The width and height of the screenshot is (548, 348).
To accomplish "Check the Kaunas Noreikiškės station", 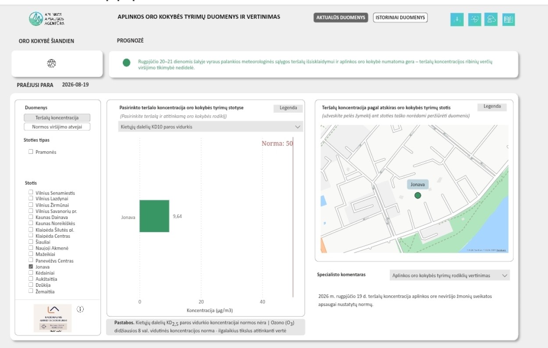I will [x=31, y=223].
